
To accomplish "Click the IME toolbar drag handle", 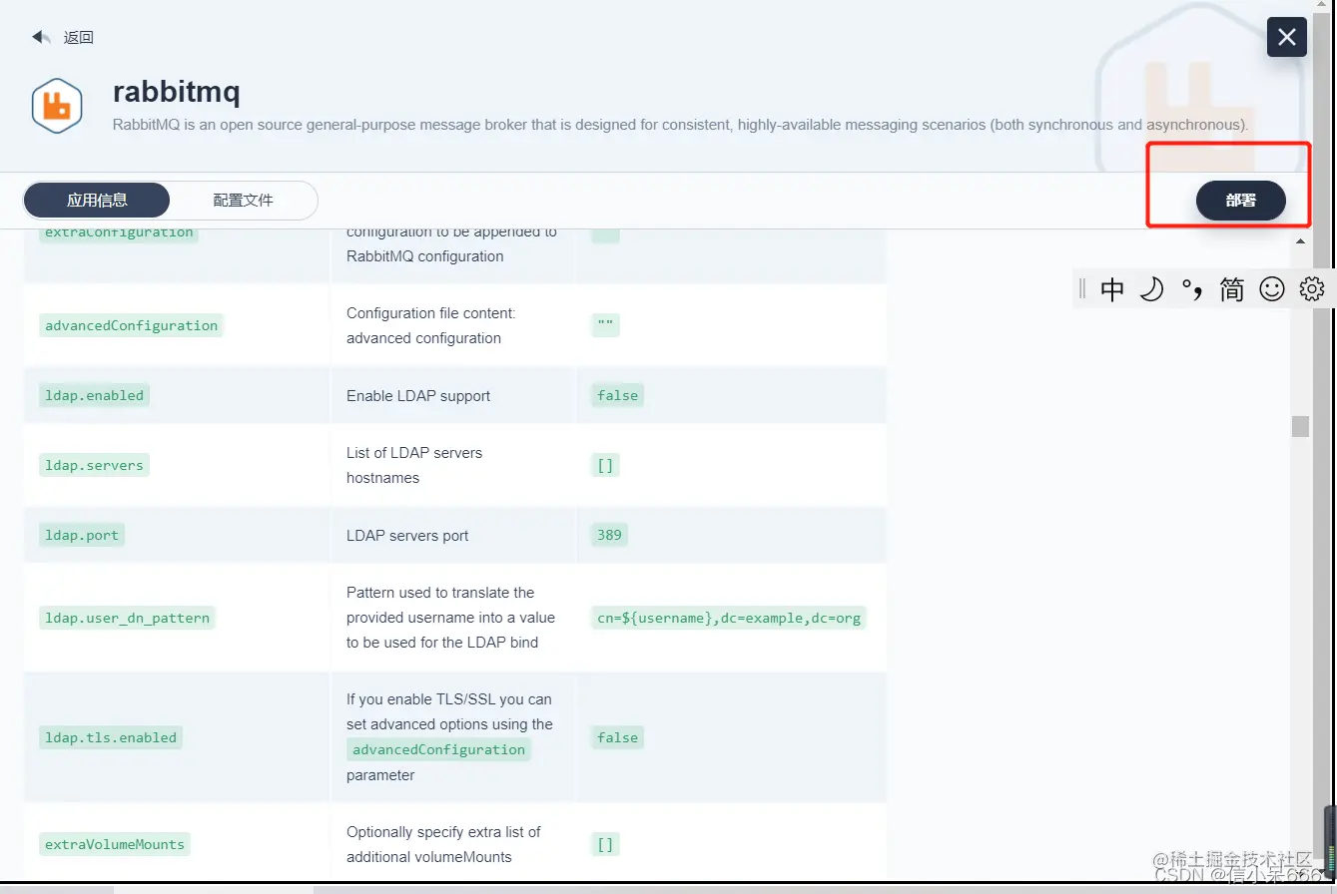I will [1082, 289].
